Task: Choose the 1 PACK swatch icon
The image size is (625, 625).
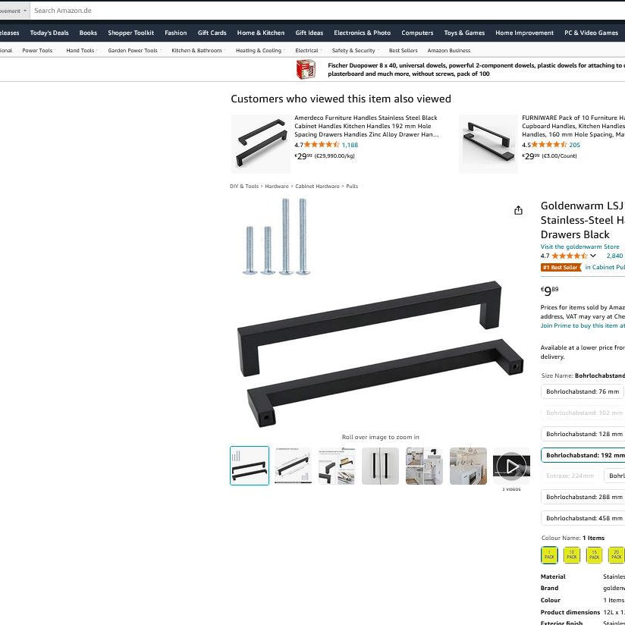Action: click(549, 554)
